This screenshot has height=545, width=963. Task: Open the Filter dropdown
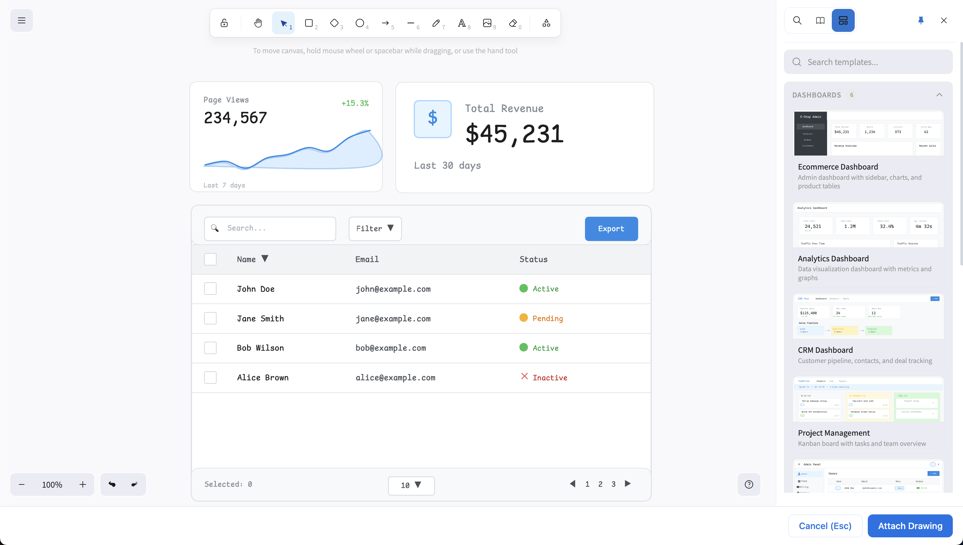tap(375, 228)
